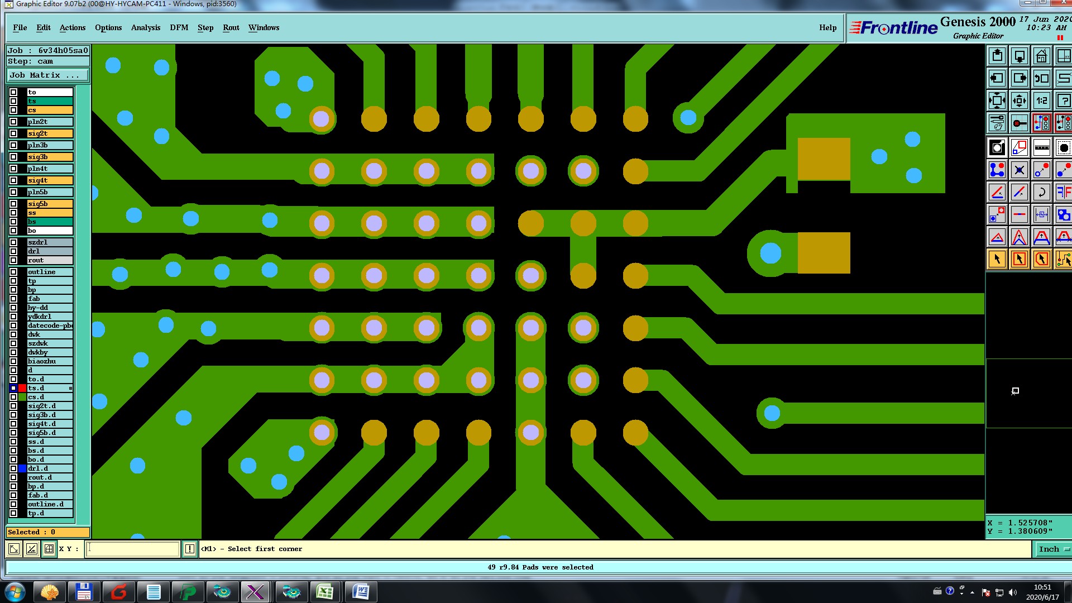Viewport: 1072px width, 603px height.
Task: Click the Help button
Action: [827, 27]
